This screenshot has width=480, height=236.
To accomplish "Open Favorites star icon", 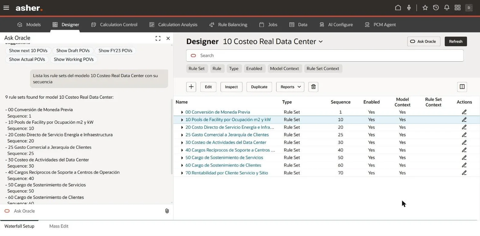I will point(425,8).
